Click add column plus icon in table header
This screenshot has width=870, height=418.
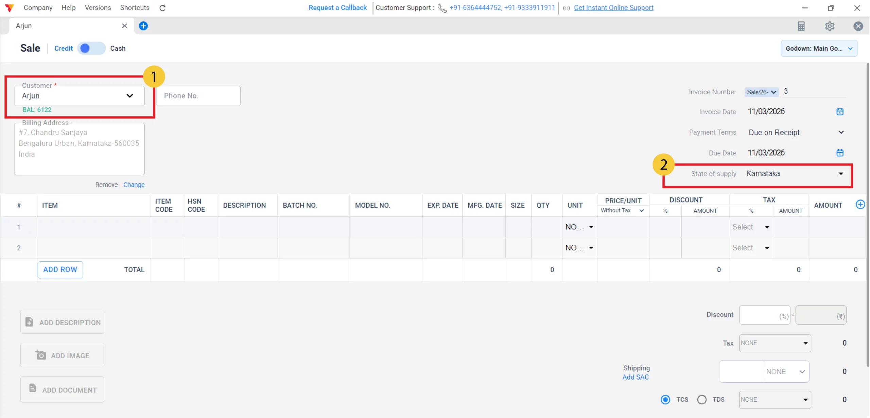[860, 204]
